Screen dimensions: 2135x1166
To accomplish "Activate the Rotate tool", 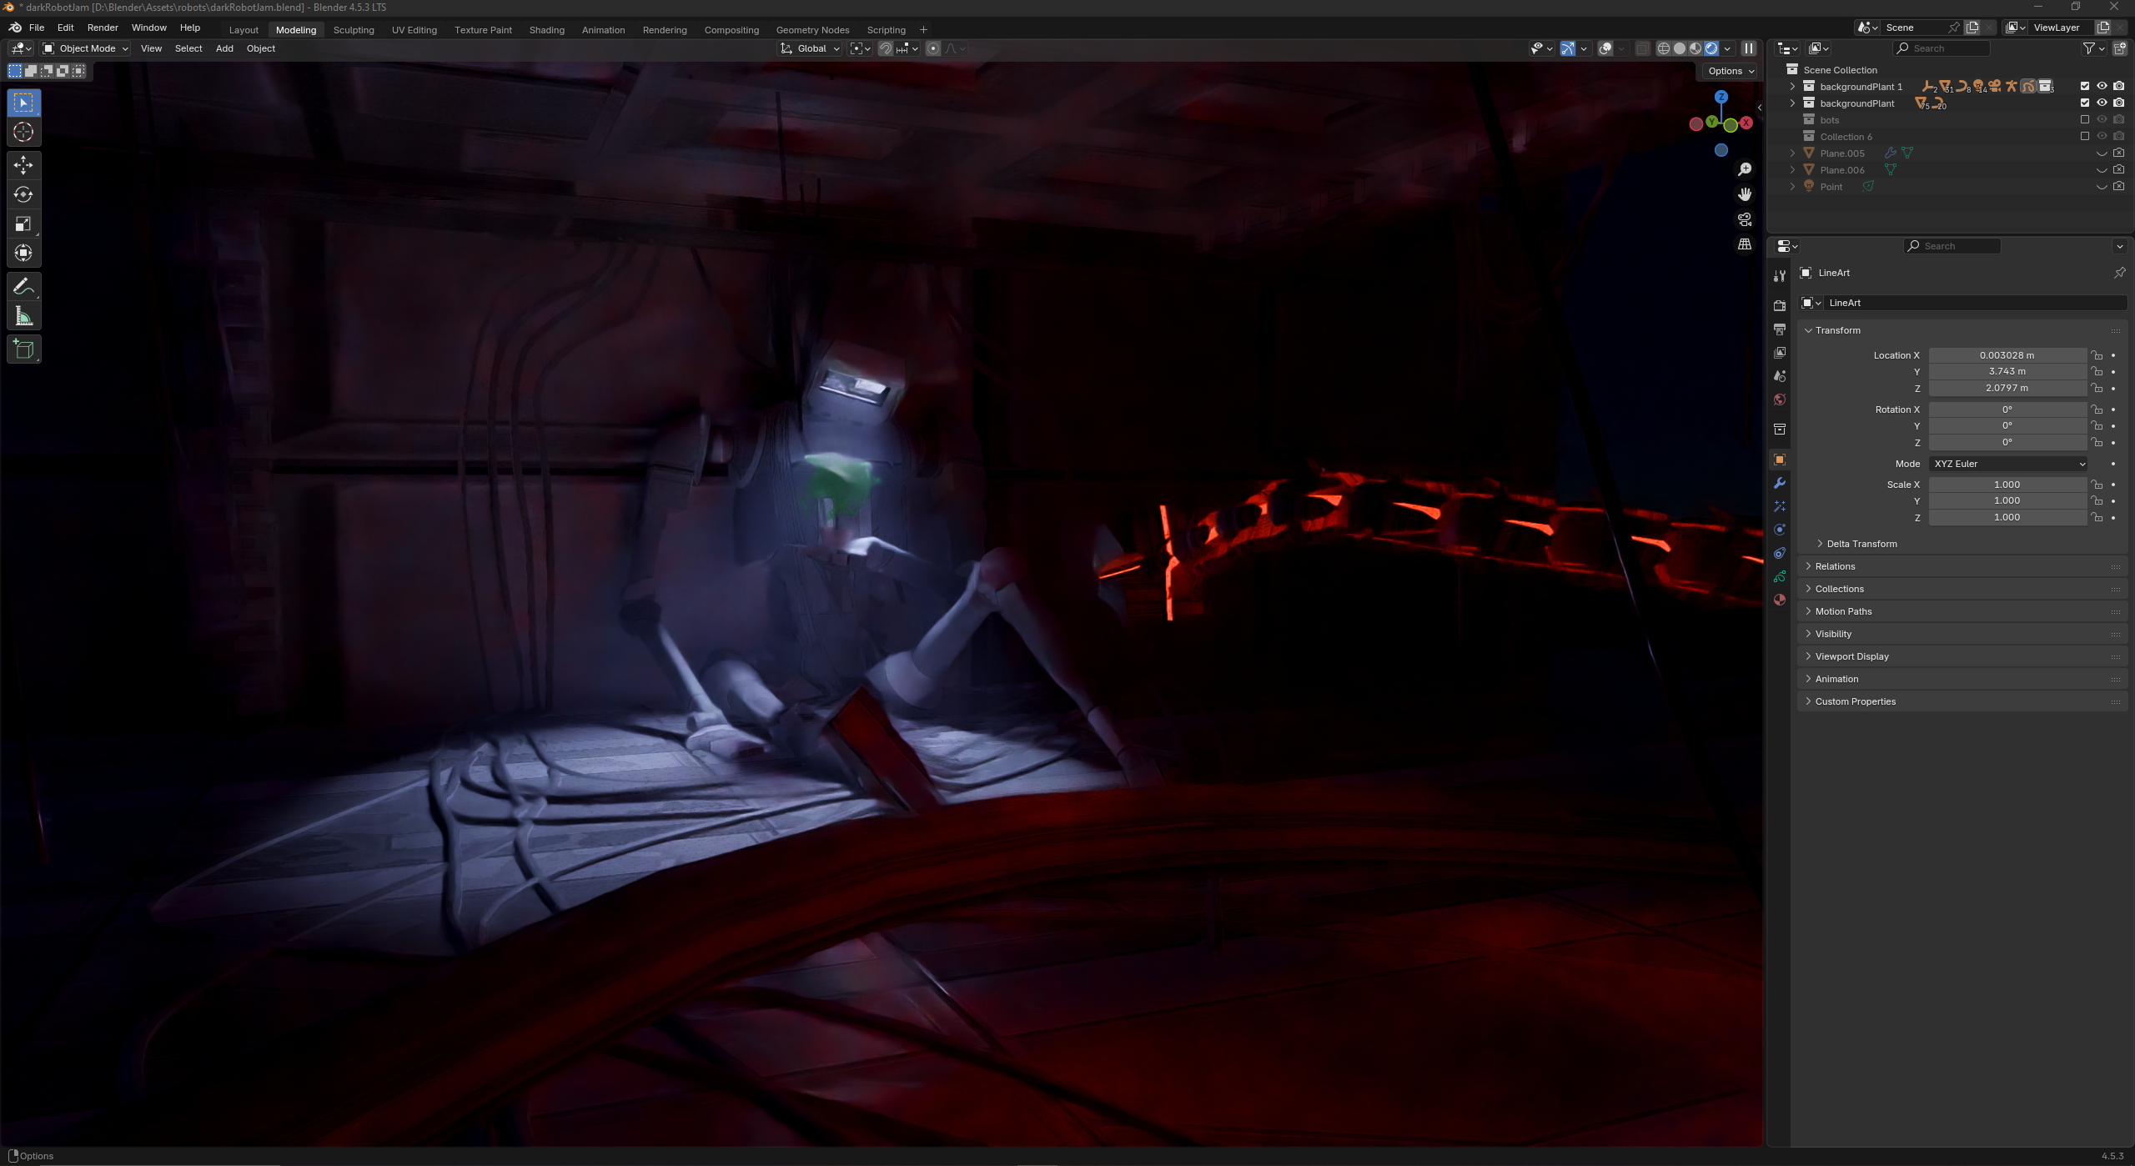I will pos(23,194).
